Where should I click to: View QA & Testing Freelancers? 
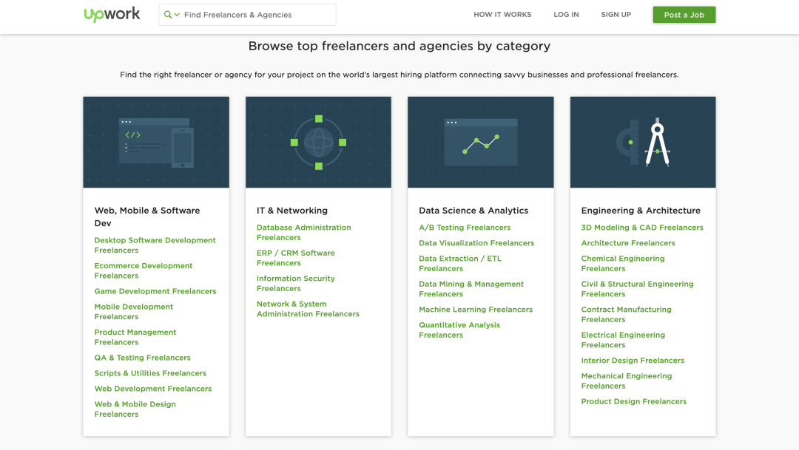tap(142, 358)
